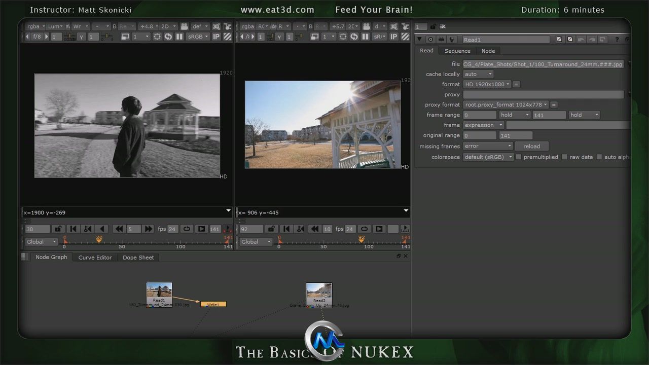Pause updates in the right viewer
This screenshot has width=649, height=365.
coord(365,36)
